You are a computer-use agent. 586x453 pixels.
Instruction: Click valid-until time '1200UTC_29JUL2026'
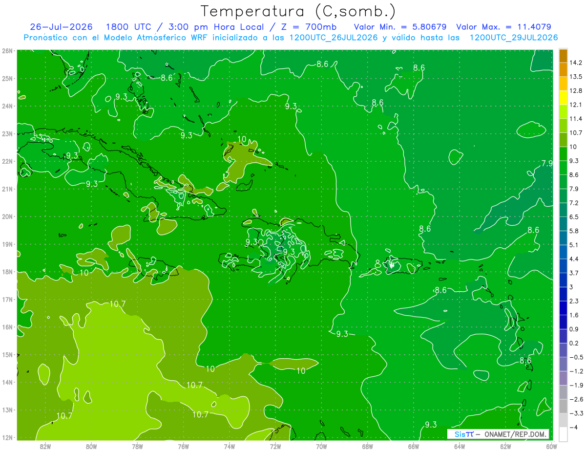tap(514, 38)
